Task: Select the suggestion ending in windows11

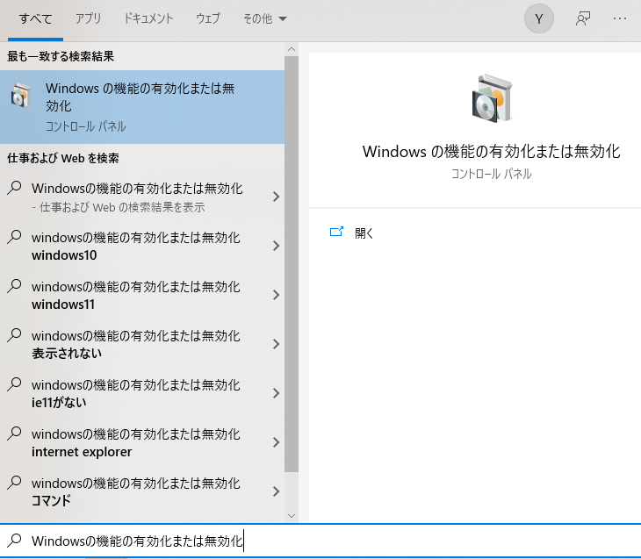Action: coord(142,295)
